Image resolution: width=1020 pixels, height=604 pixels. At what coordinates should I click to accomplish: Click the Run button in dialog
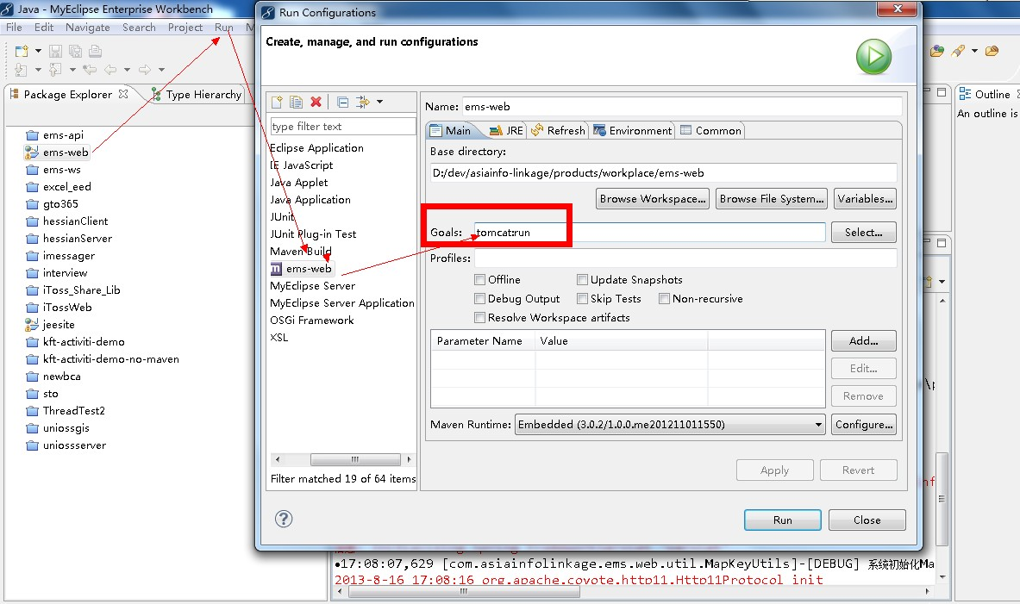tap(783, 520)
